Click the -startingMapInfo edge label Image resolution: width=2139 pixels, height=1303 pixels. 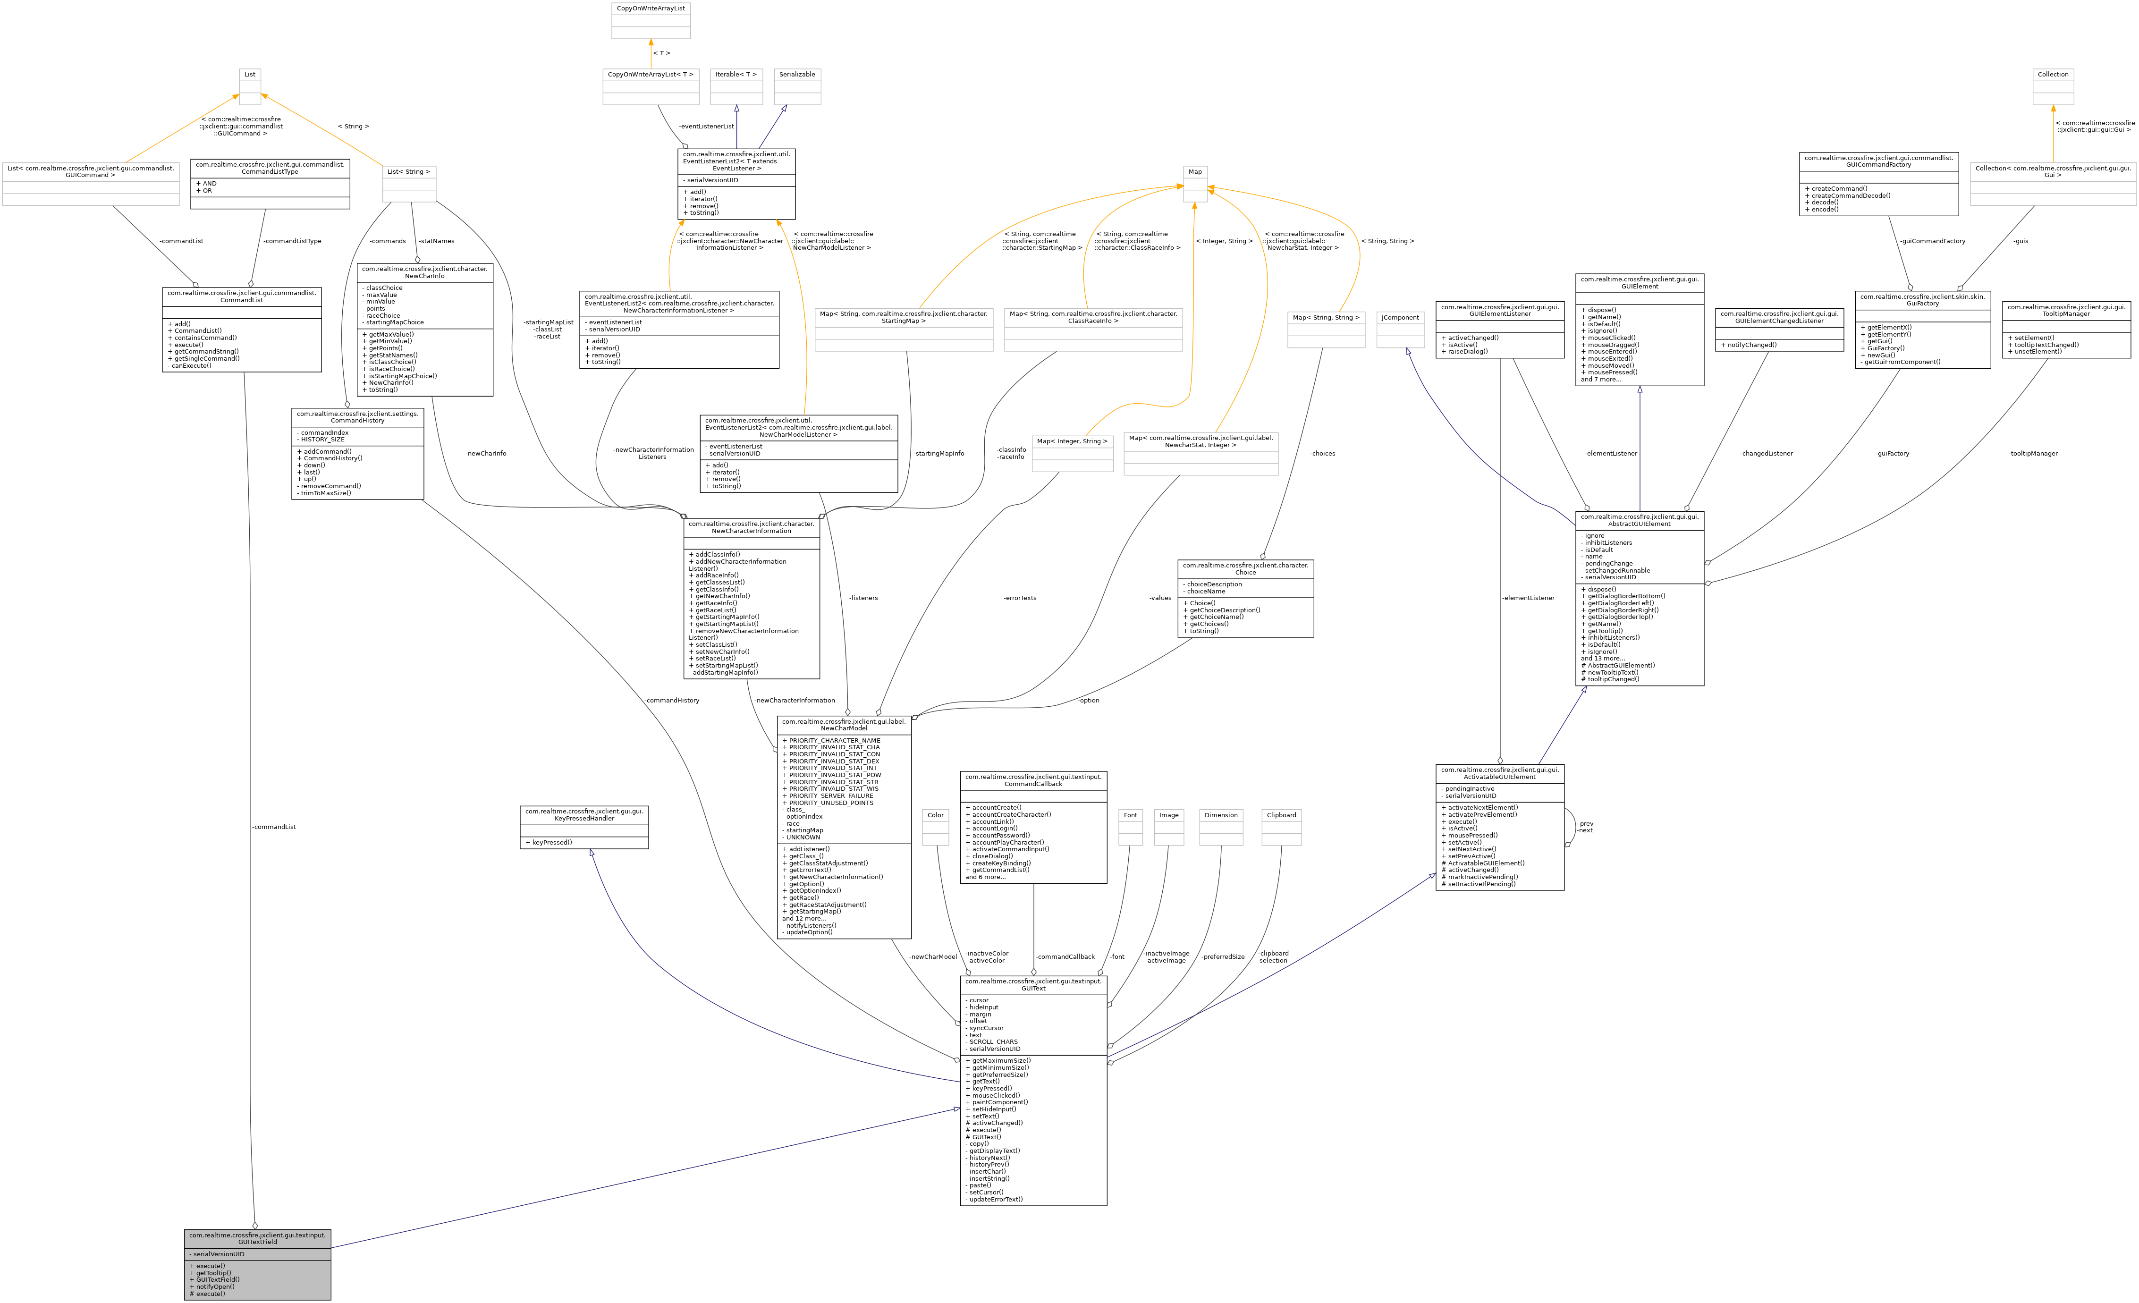(x=938, y=454)
